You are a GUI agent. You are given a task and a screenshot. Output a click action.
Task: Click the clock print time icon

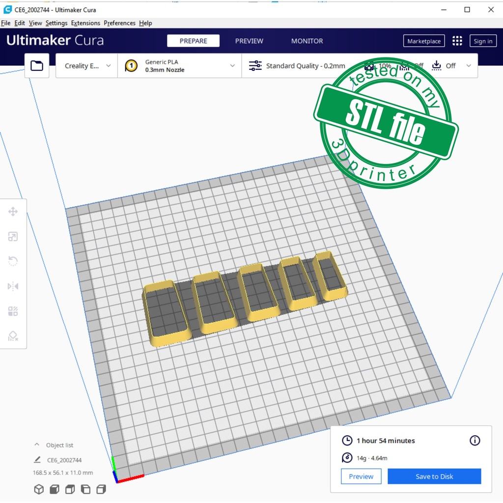coord(347,441)
